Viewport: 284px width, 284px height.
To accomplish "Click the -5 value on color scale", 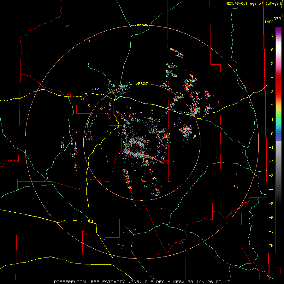I will click(x=271, y=204).
